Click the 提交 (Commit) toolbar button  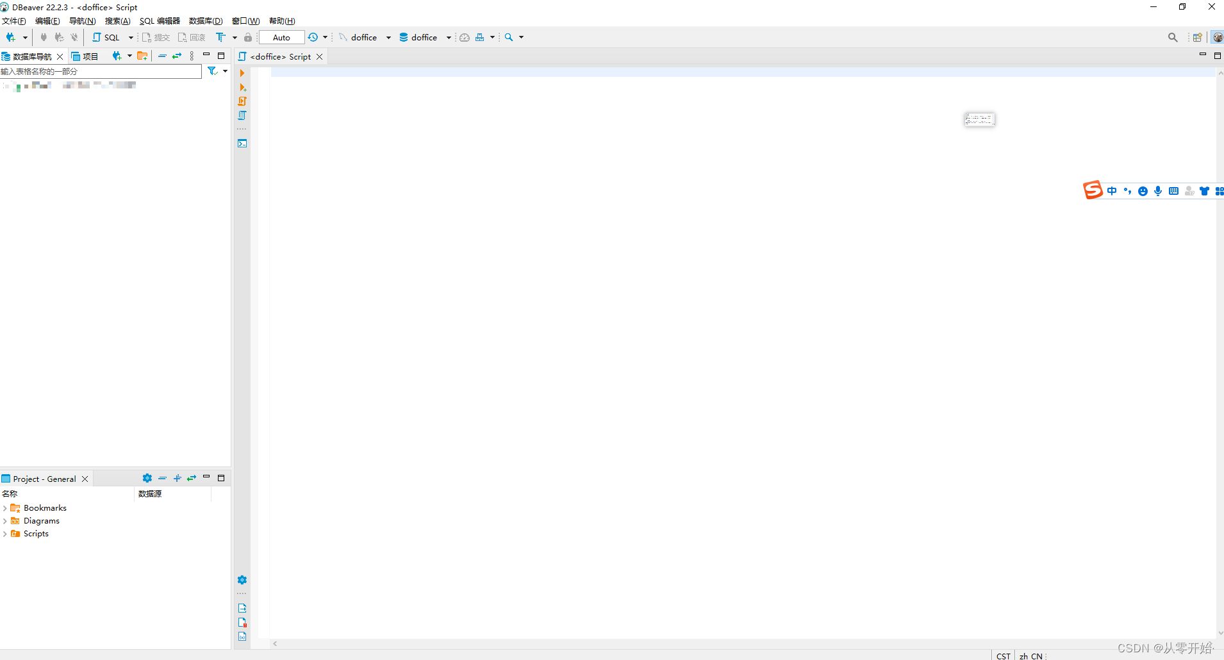point(156,37)
